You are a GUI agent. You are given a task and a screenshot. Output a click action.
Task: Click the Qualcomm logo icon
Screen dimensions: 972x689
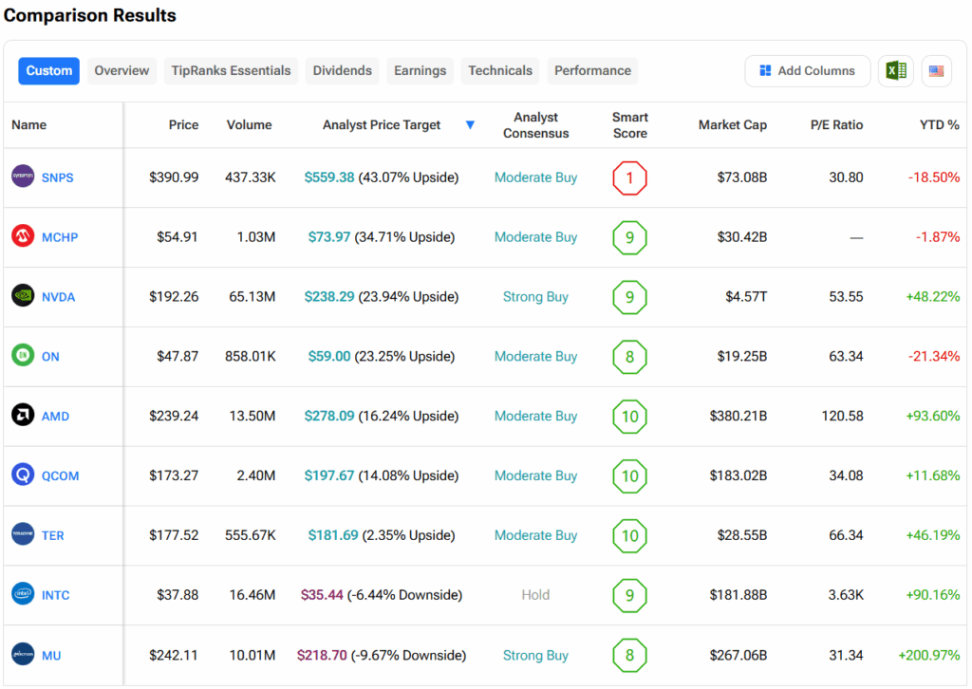23,475
